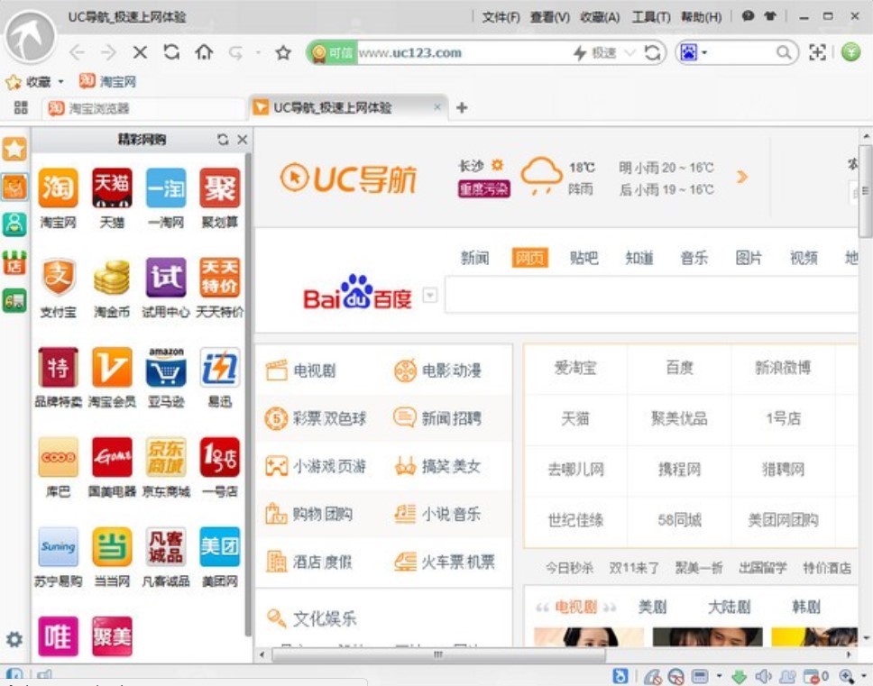Bookmark the page with the star icon

coord(283,53)
